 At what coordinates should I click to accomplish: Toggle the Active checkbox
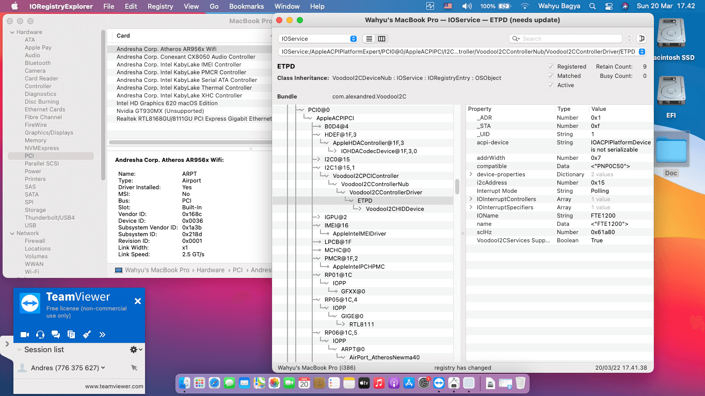click(551, 85)
